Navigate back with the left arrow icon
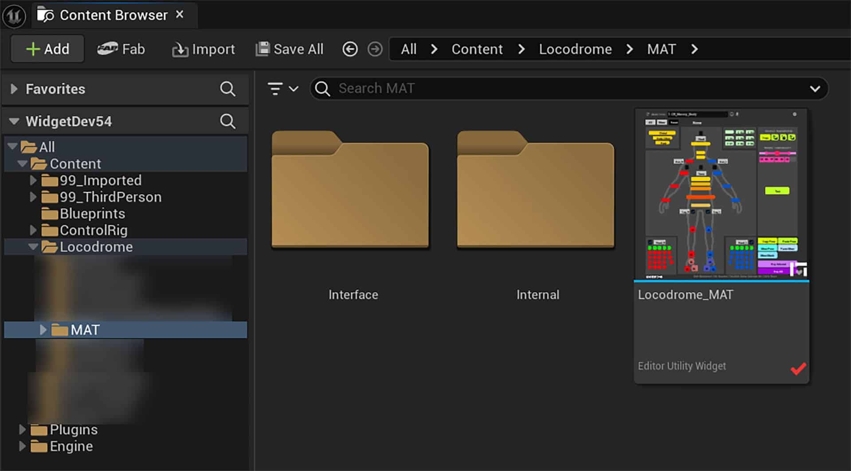 pyautogui.click(x=350, y=49)
